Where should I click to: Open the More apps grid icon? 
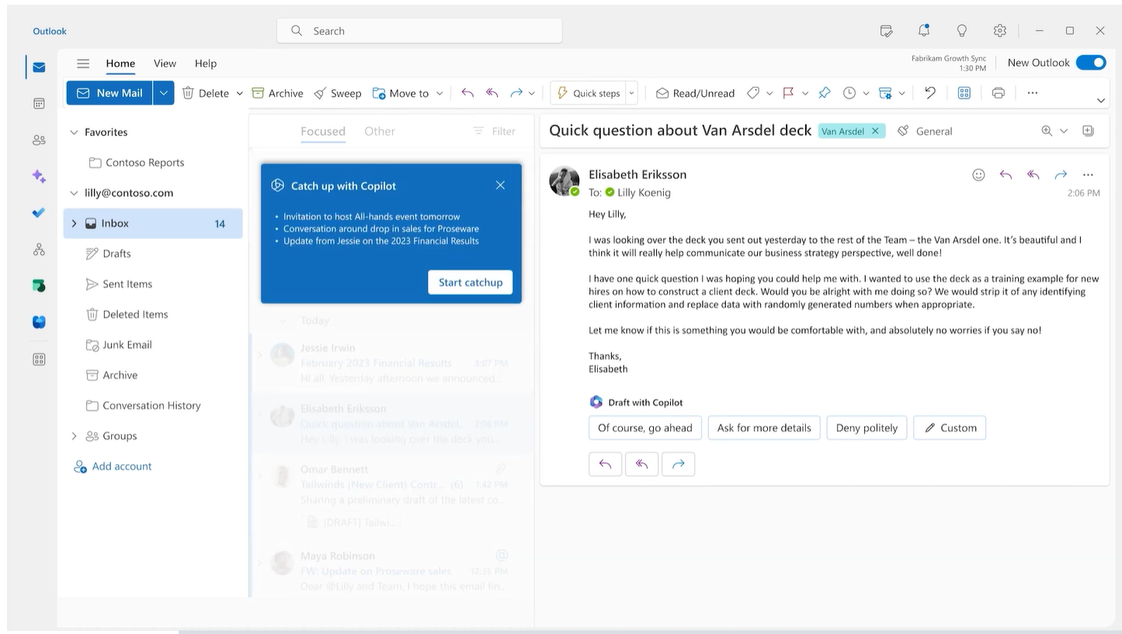click(x=39, y=359)
